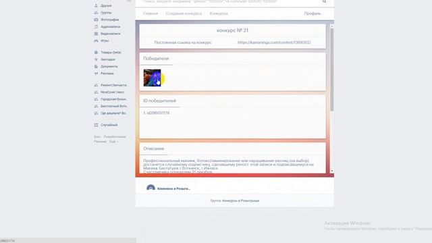Click the Описание section heading
The height and width of the screenshot is (243, 432).
click(x=154, y=148)
